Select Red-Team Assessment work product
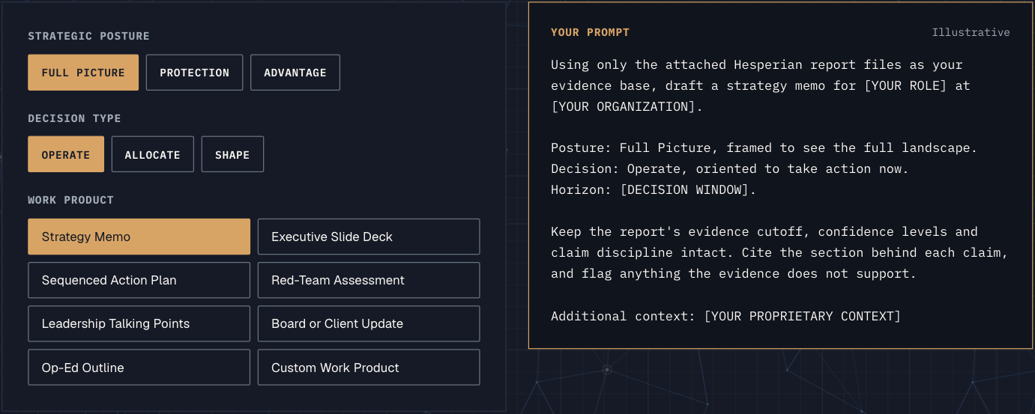This screenshot has width=1035, height=414. click(x=369, y=280)
